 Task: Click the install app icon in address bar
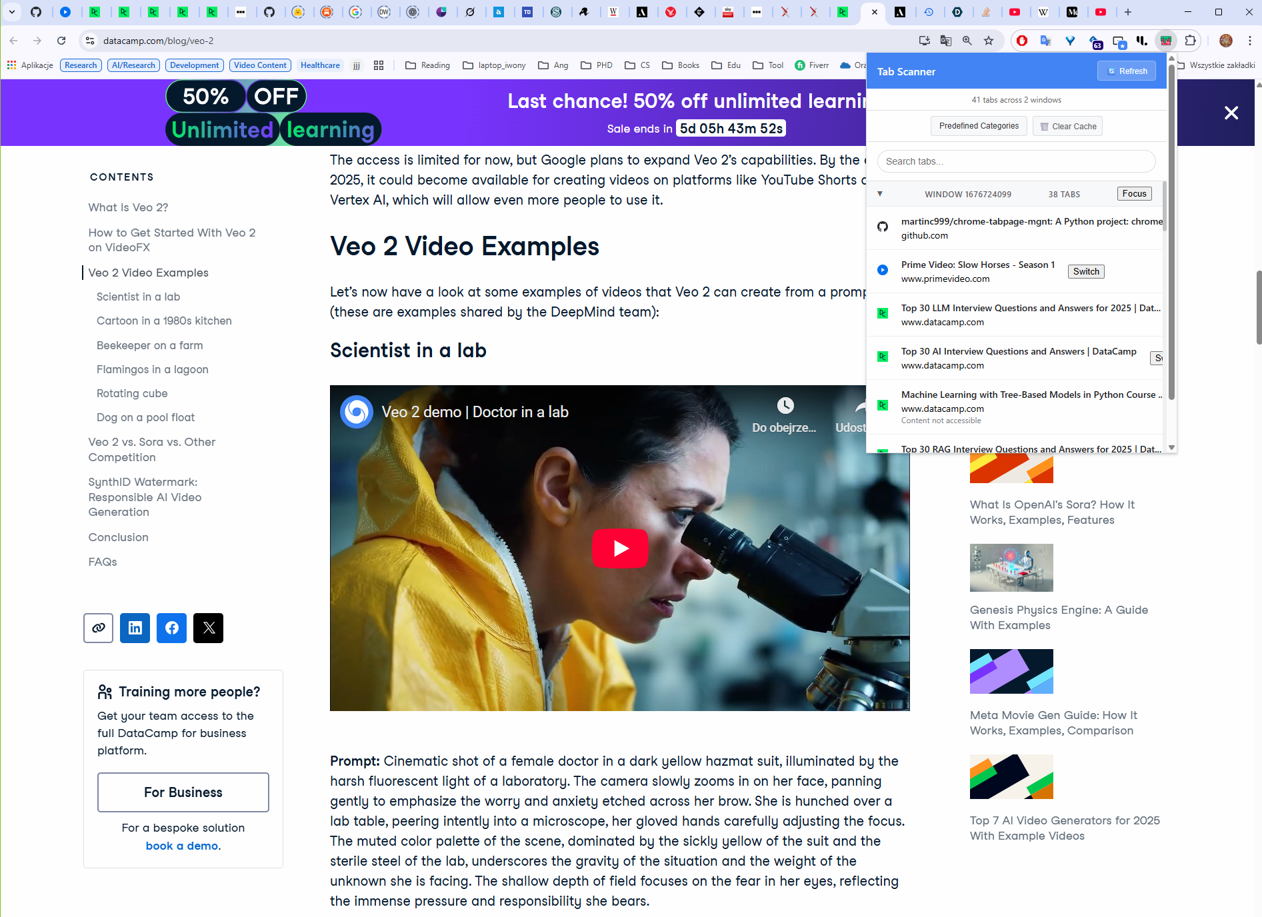pos(925,41)
